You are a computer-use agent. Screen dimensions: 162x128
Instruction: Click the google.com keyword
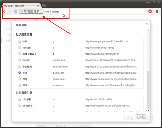pos(59,60)
